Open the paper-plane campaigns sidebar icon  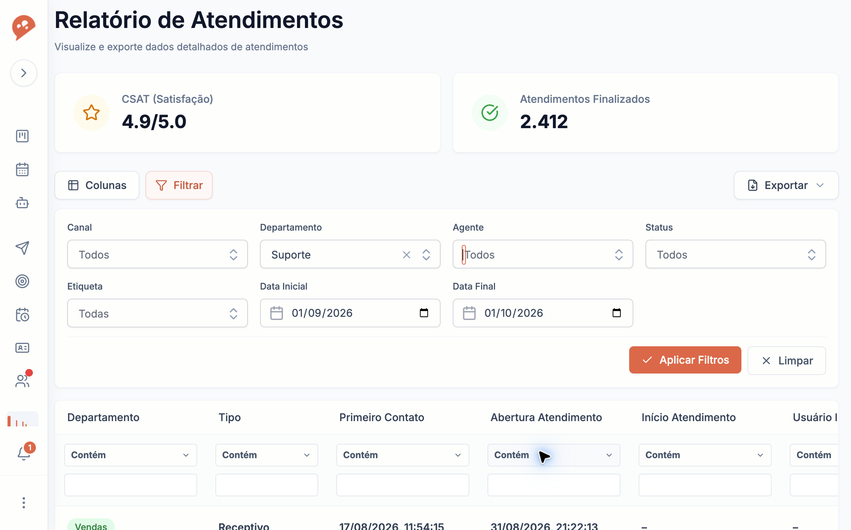point(22,248)
